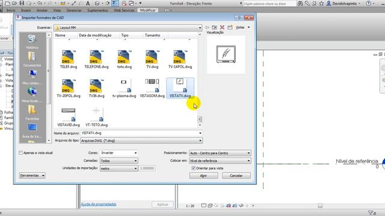
Task: Select the TV-20POL.dwg file
Action: point(68,88)
